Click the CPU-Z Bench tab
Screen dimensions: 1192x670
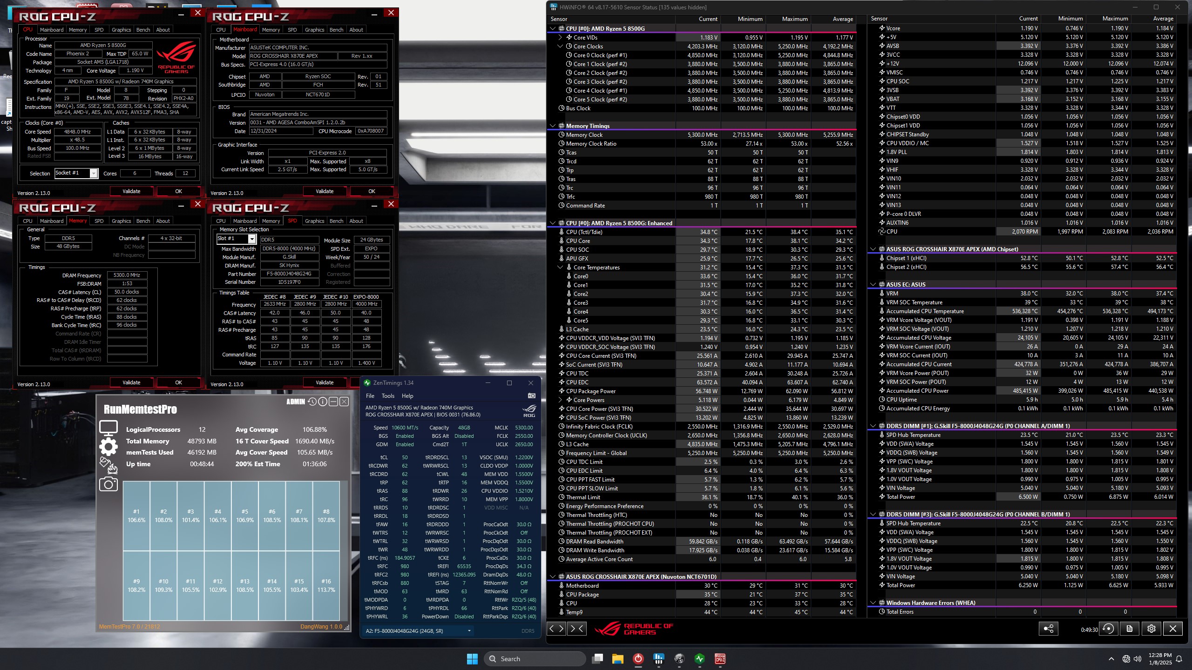click(x=143, y=29)
